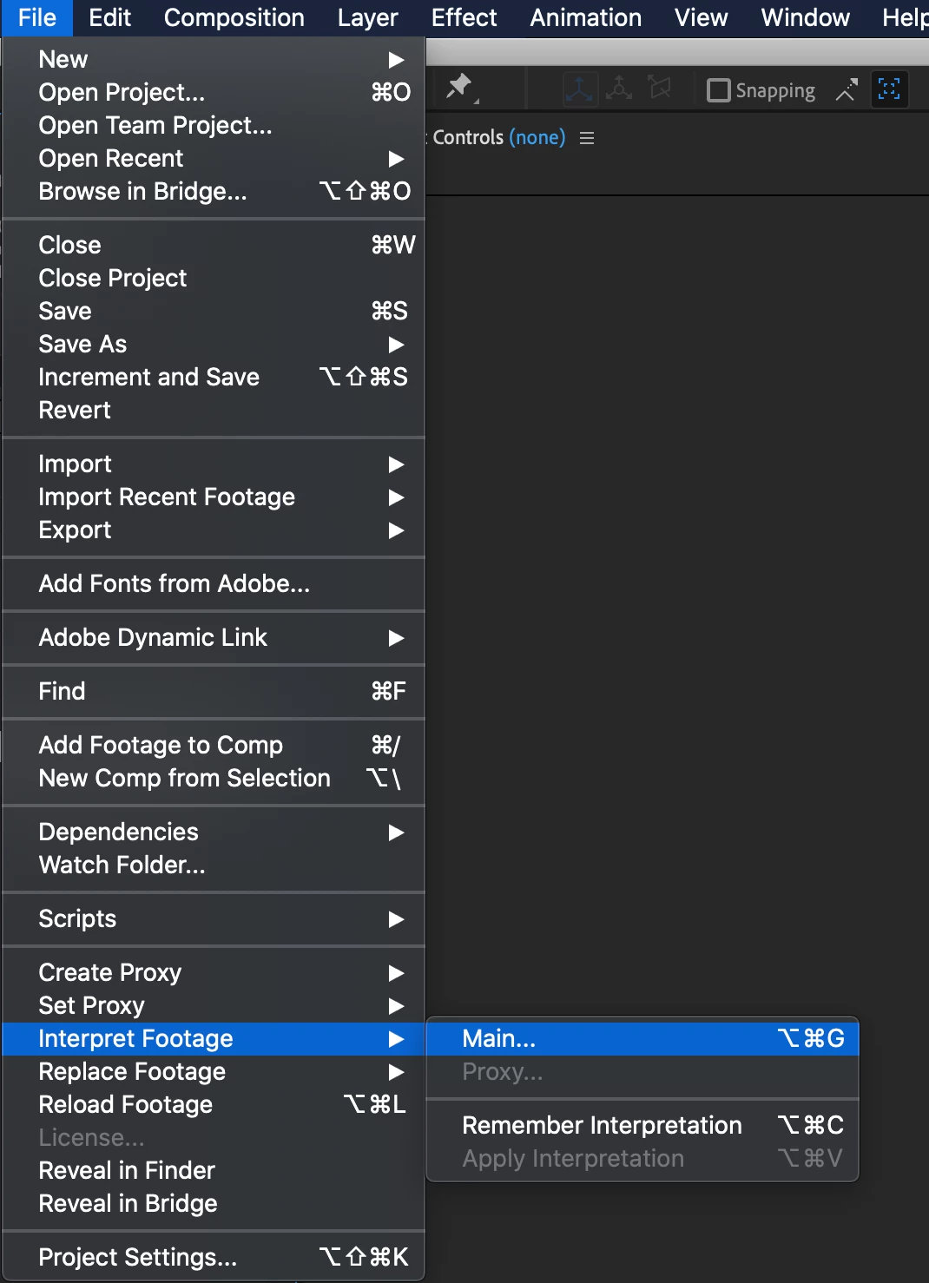Screen dimensions: 929x1283
Task: Select the Local Axis mode icon
Action: pyautogui.click(x=579, y=89)
